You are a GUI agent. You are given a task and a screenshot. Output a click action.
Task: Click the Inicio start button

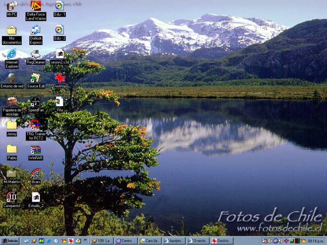tap(10, 241)
